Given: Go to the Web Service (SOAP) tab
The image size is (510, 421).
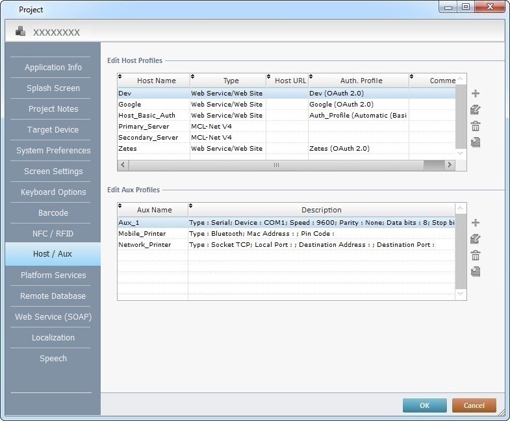Looking at the screenshot, I should tap(53, 317).
